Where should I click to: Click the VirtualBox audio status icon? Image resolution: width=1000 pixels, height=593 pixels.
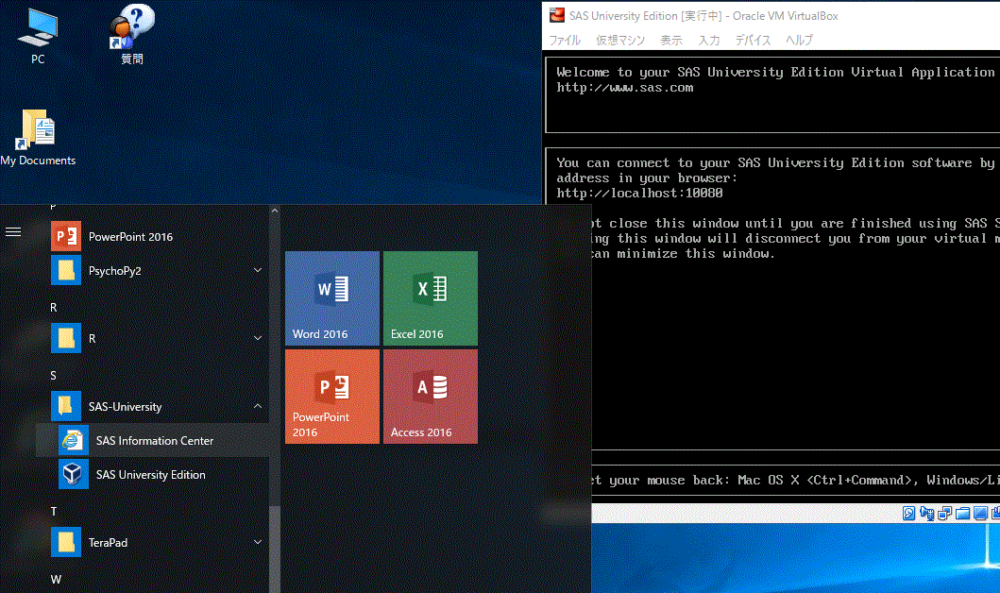[x=926, y=514]
